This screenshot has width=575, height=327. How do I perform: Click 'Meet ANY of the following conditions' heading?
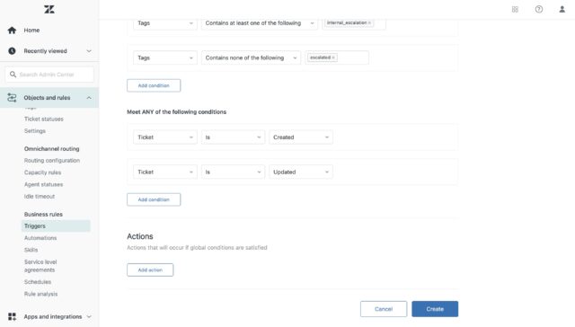coord(176,111)
